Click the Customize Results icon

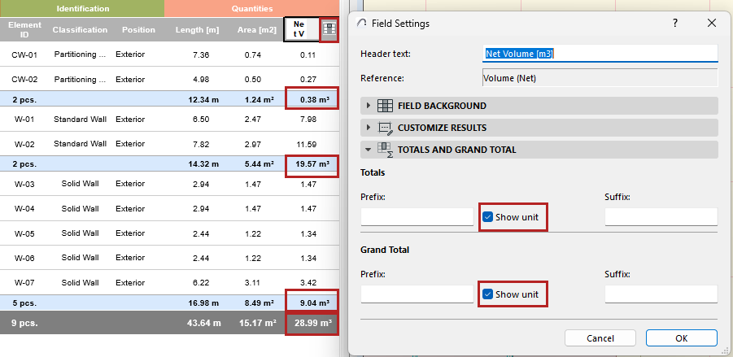(x=385, y=128)
